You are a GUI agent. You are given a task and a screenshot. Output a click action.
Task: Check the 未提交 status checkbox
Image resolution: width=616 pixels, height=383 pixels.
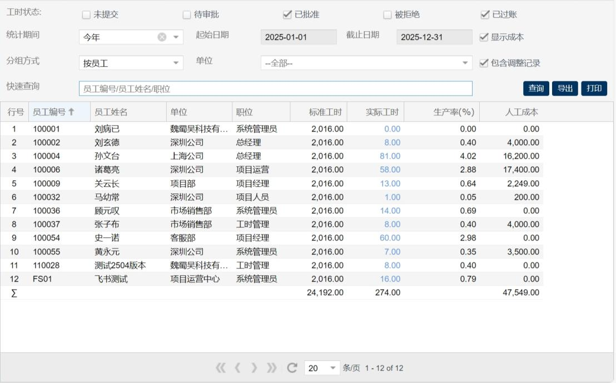click(86, 15)
